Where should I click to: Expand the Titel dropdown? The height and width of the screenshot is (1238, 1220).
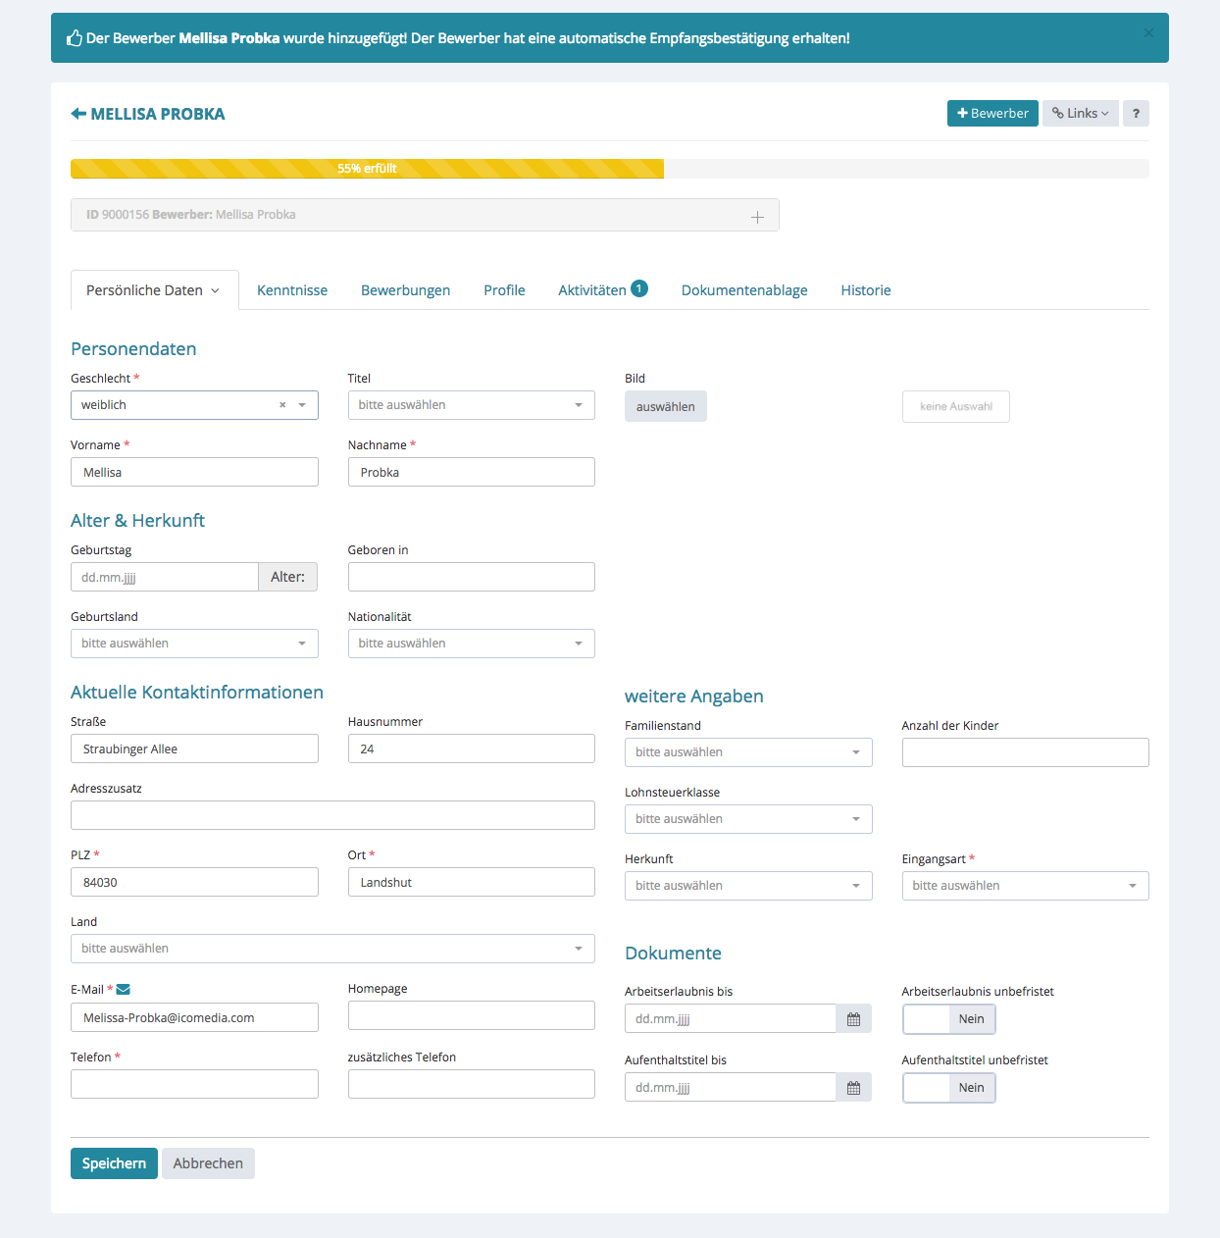pyautogui.click(x=471, y=405)
